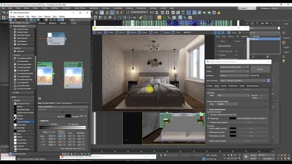Collapse the Tone Mapping rollout
Image resolution: width=292 pixels, height=164 pixels.
(224, 46)
